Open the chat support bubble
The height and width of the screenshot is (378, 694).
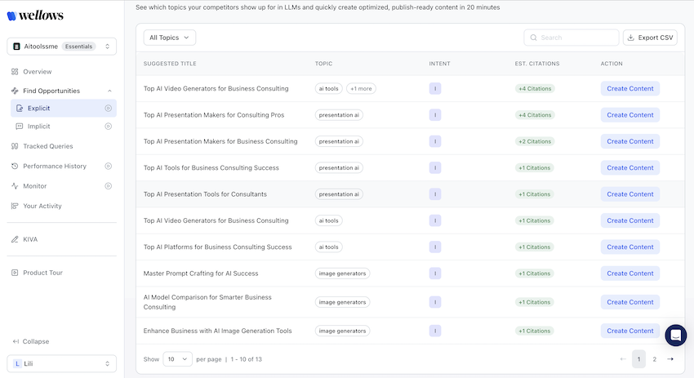(x=675, y=336)
